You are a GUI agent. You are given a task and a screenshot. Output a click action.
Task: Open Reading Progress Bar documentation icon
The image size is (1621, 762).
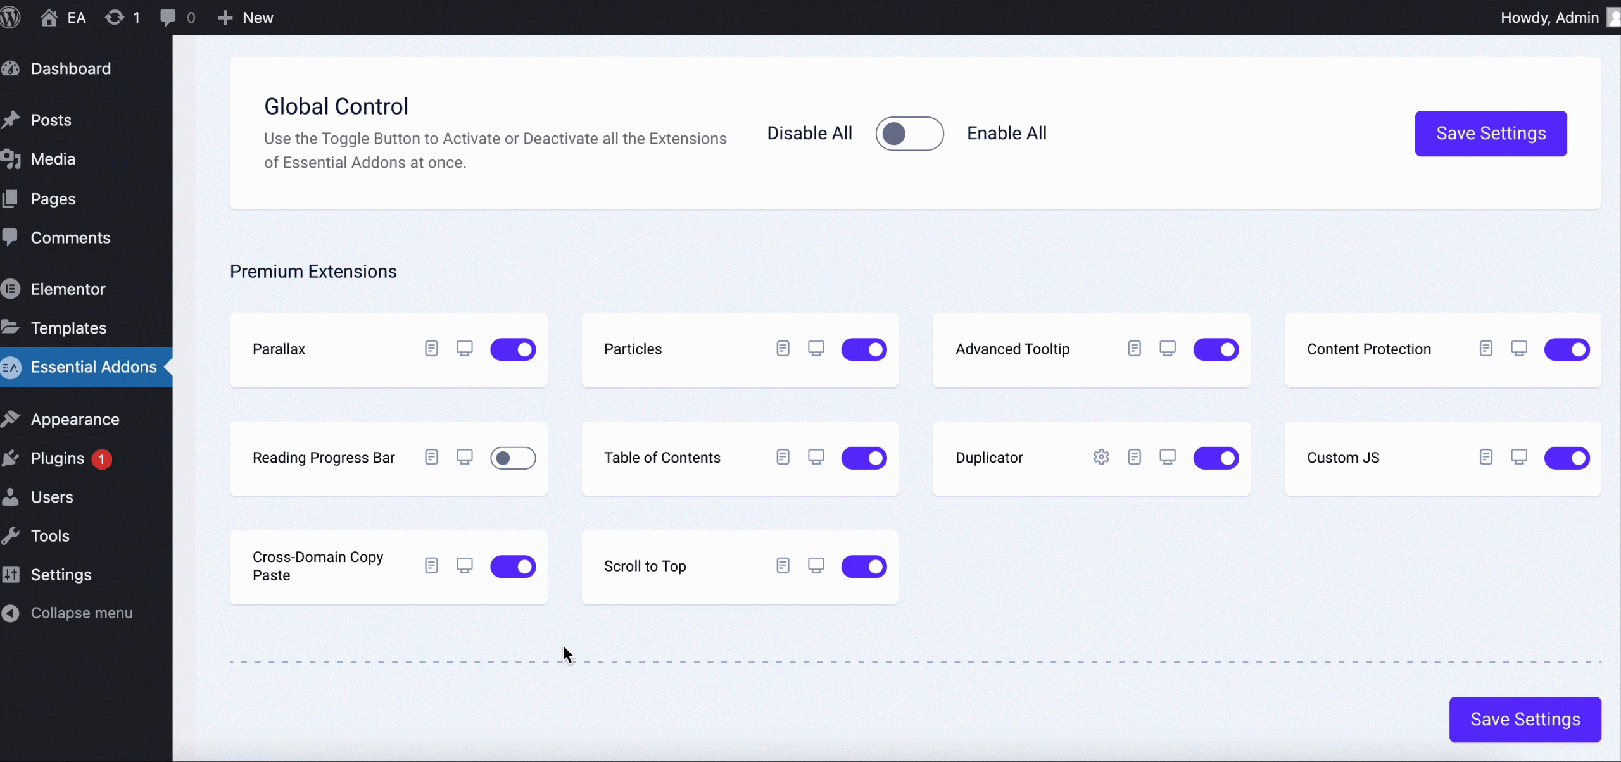tap(431, 457)
